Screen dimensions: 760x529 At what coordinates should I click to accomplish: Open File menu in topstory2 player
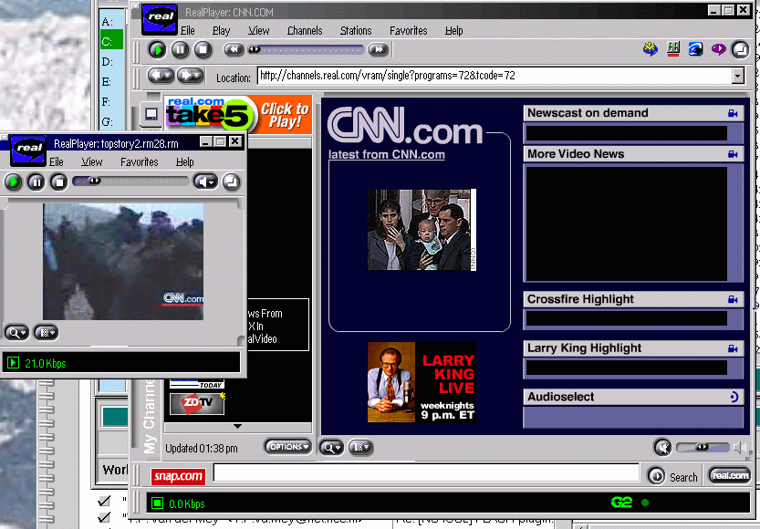point(57,162)
